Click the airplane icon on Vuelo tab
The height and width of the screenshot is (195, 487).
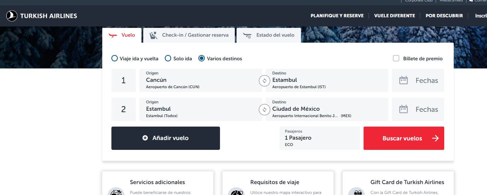[x=113, y=35]
